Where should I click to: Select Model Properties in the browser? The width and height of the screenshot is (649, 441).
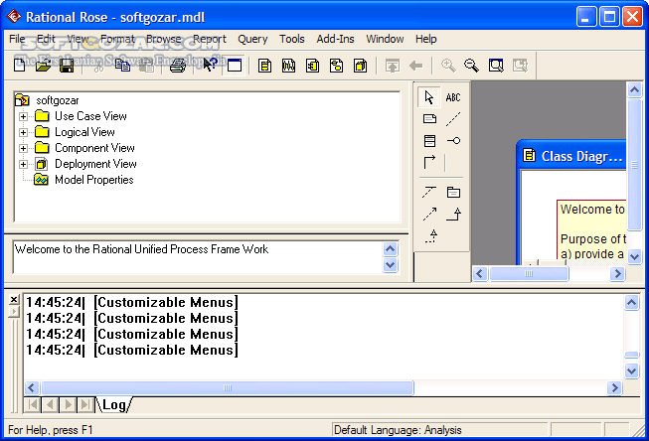tap(94, 180)
